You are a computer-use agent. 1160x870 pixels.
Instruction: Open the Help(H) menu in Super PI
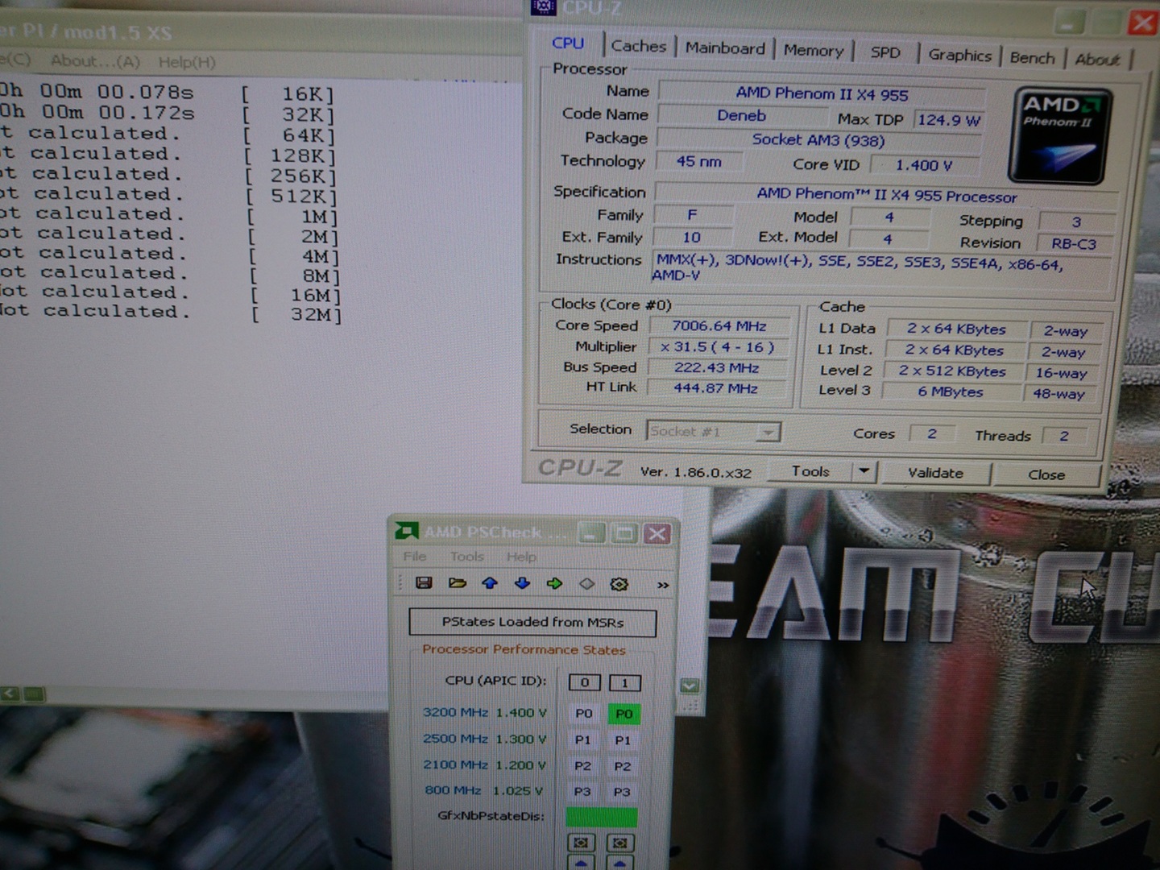(187, 62)
